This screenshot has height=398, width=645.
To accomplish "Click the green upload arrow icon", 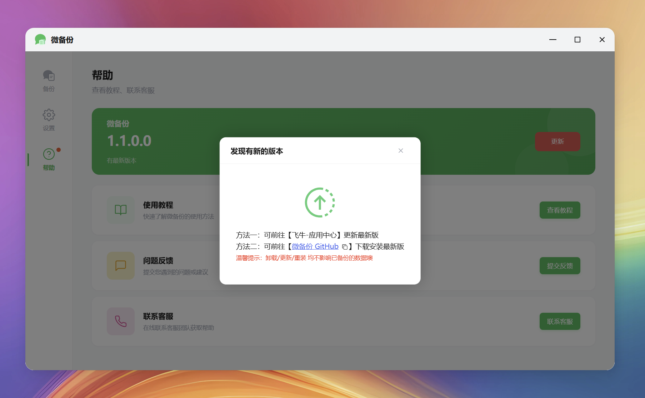I will click(320, 203).
